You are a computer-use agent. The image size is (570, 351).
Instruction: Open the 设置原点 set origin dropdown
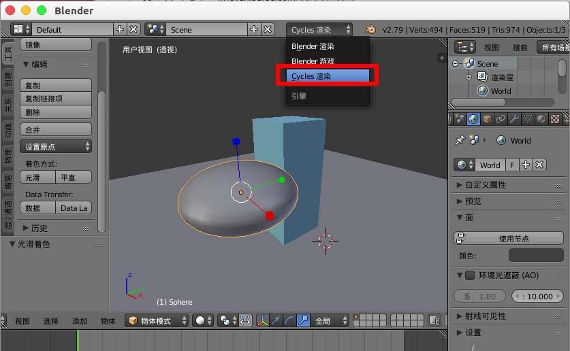click(56, 147)
